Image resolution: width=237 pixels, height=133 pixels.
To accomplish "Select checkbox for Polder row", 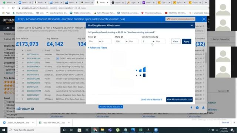I will pos(17,79).
